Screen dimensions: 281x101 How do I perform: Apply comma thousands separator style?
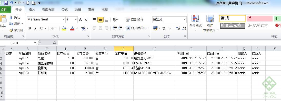[170, 28]
